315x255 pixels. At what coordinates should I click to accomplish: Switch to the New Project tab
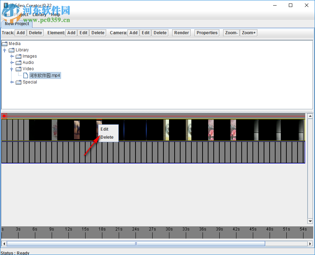point(16,24)
